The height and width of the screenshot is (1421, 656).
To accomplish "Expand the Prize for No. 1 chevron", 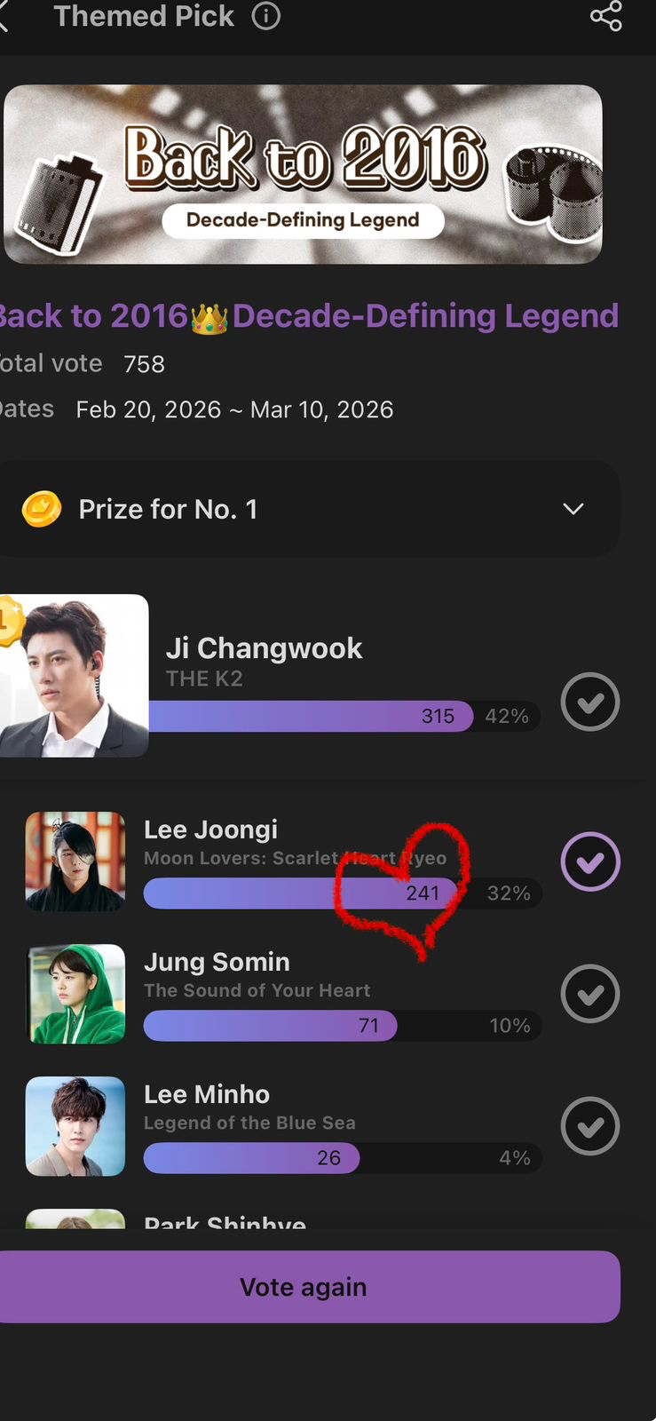I will 573,509.
